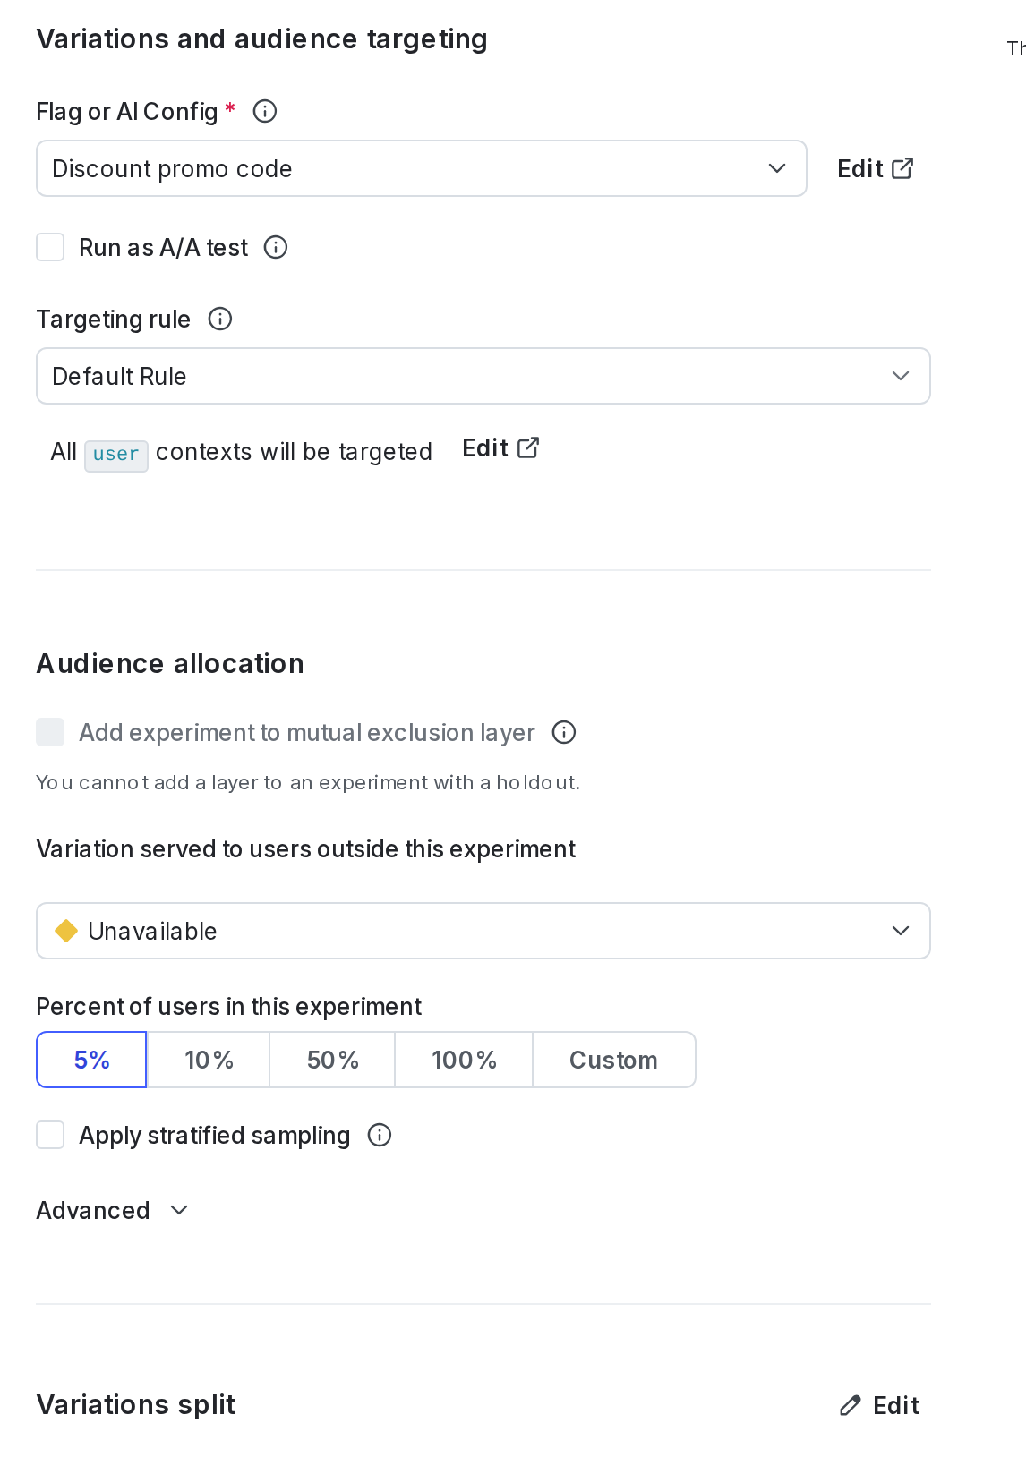Open the Unavailable variation dropdown
The height and width of the screenshot is (1457, 1026).
[x=483, y=932]
